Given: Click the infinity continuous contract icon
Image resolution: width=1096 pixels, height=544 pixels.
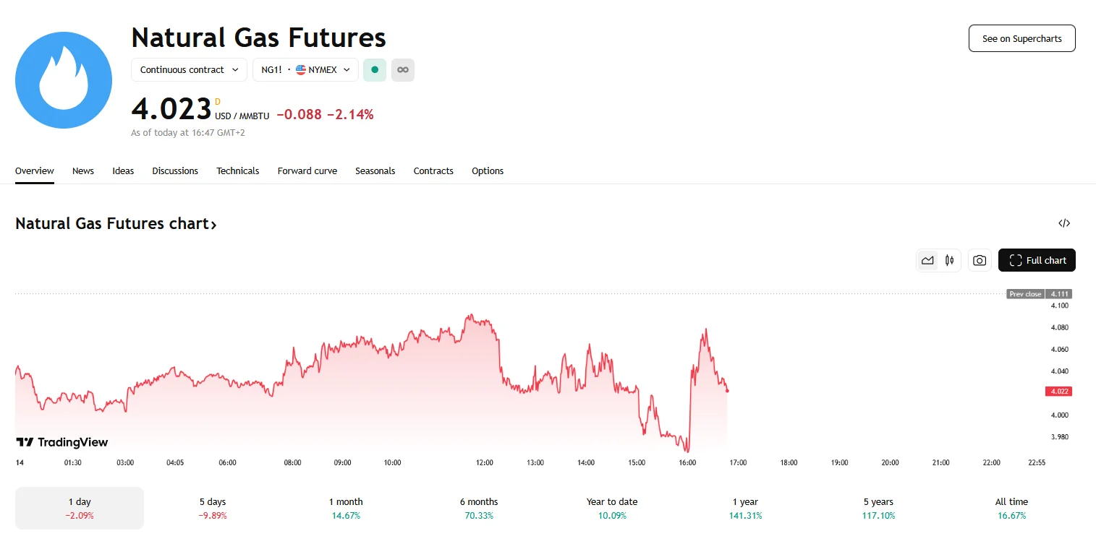Looking at the screenshot, I should point(403,70).
